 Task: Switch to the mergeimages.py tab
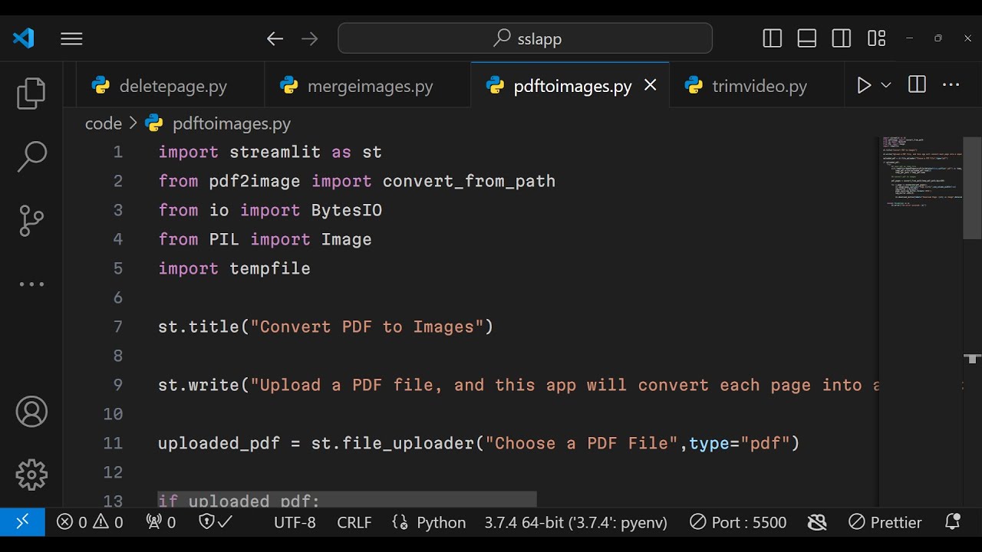pyautogui.click(x=367, y=86)
